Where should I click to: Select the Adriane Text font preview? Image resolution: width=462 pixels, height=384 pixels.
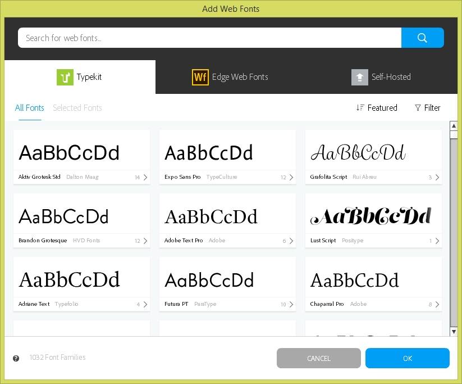(x=81, y=277)
